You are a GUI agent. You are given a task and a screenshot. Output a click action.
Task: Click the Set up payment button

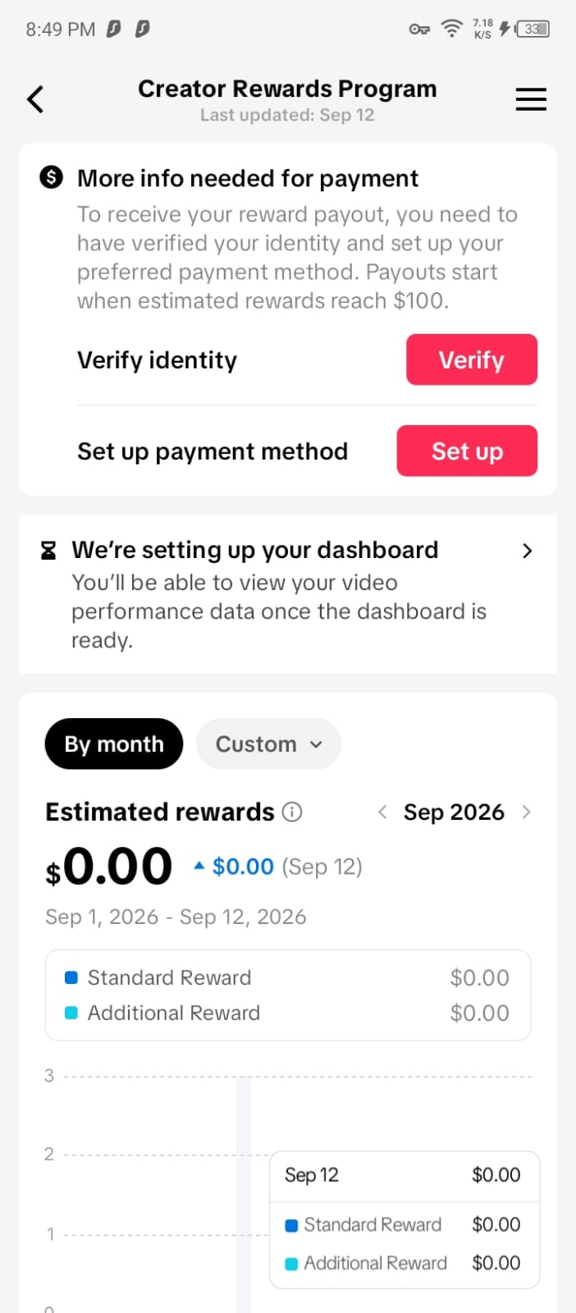click(467, 451)
